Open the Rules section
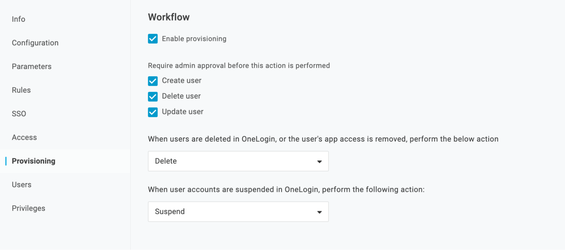 (21, 90)
